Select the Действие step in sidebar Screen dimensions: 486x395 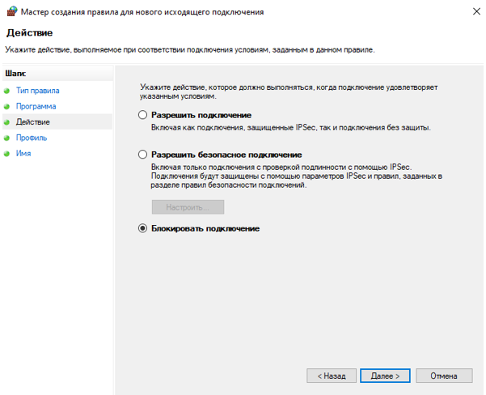[32, 122]
